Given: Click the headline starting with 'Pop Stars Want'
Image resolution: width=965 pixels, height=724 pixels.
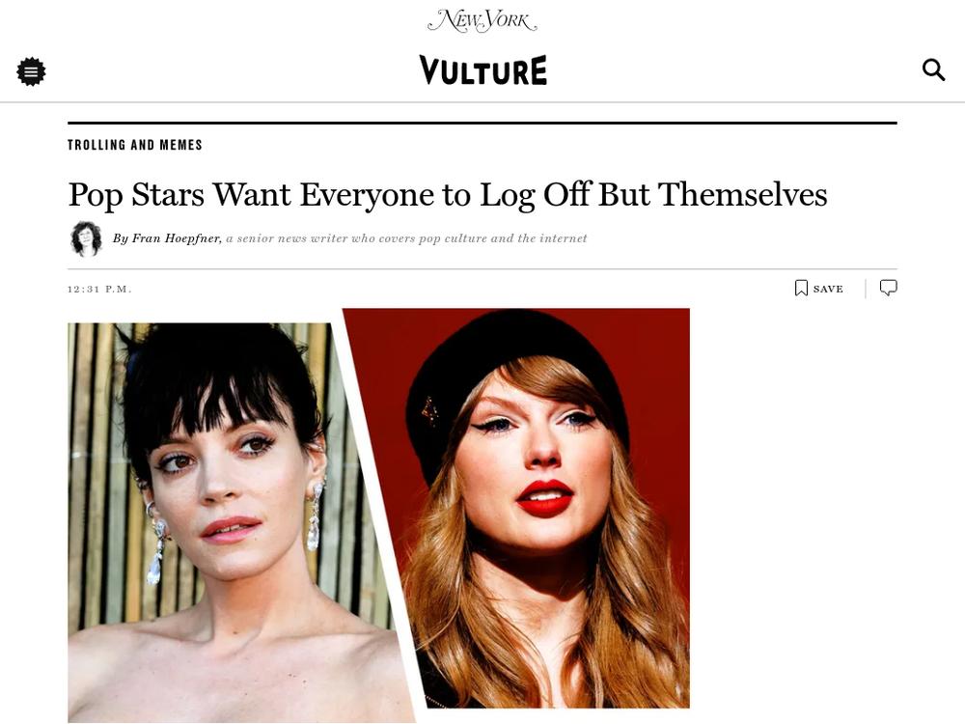Looking at the screenshot, I should (x=448, y=195).
